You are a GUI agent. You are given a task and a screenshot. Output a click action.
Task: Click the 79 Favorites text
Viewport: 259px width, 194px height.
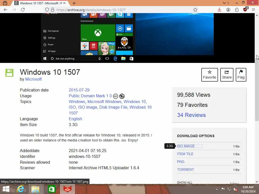pyautogui.click(x=192, y=105)
